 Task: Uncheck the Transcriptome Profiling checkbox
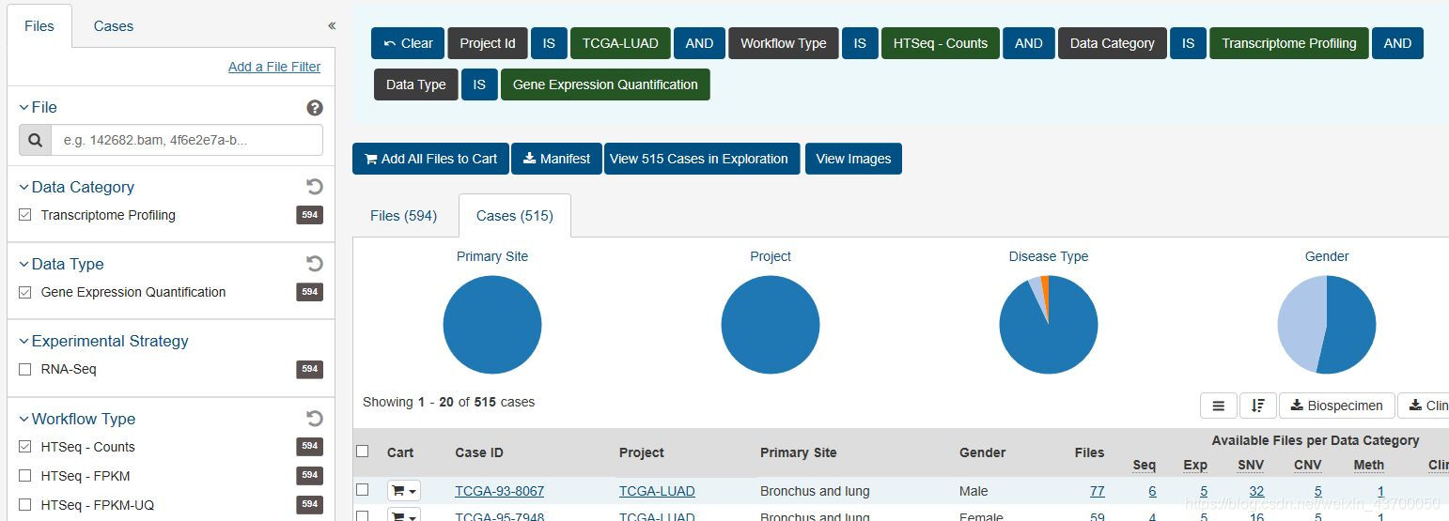click(x=25, y=215)
